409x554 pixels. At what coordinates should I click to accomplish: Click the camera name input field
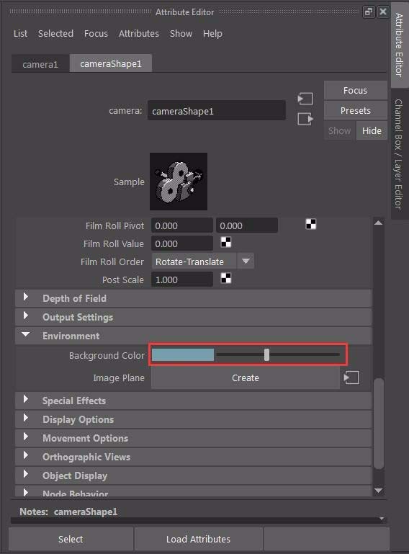217,111
